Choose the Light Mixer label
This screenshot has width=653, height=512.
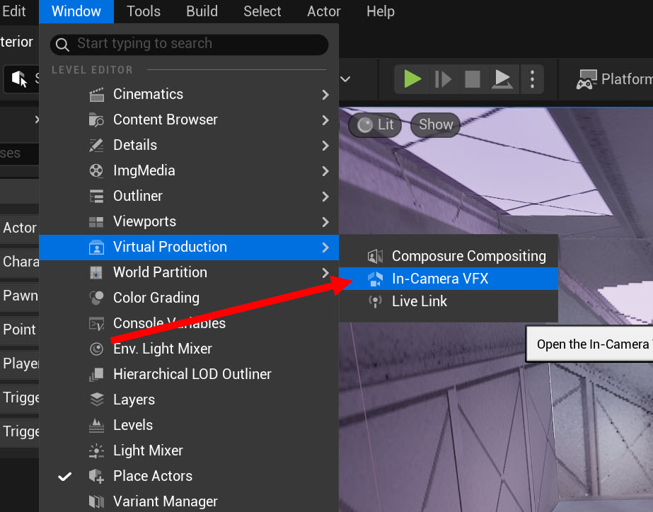148,450
